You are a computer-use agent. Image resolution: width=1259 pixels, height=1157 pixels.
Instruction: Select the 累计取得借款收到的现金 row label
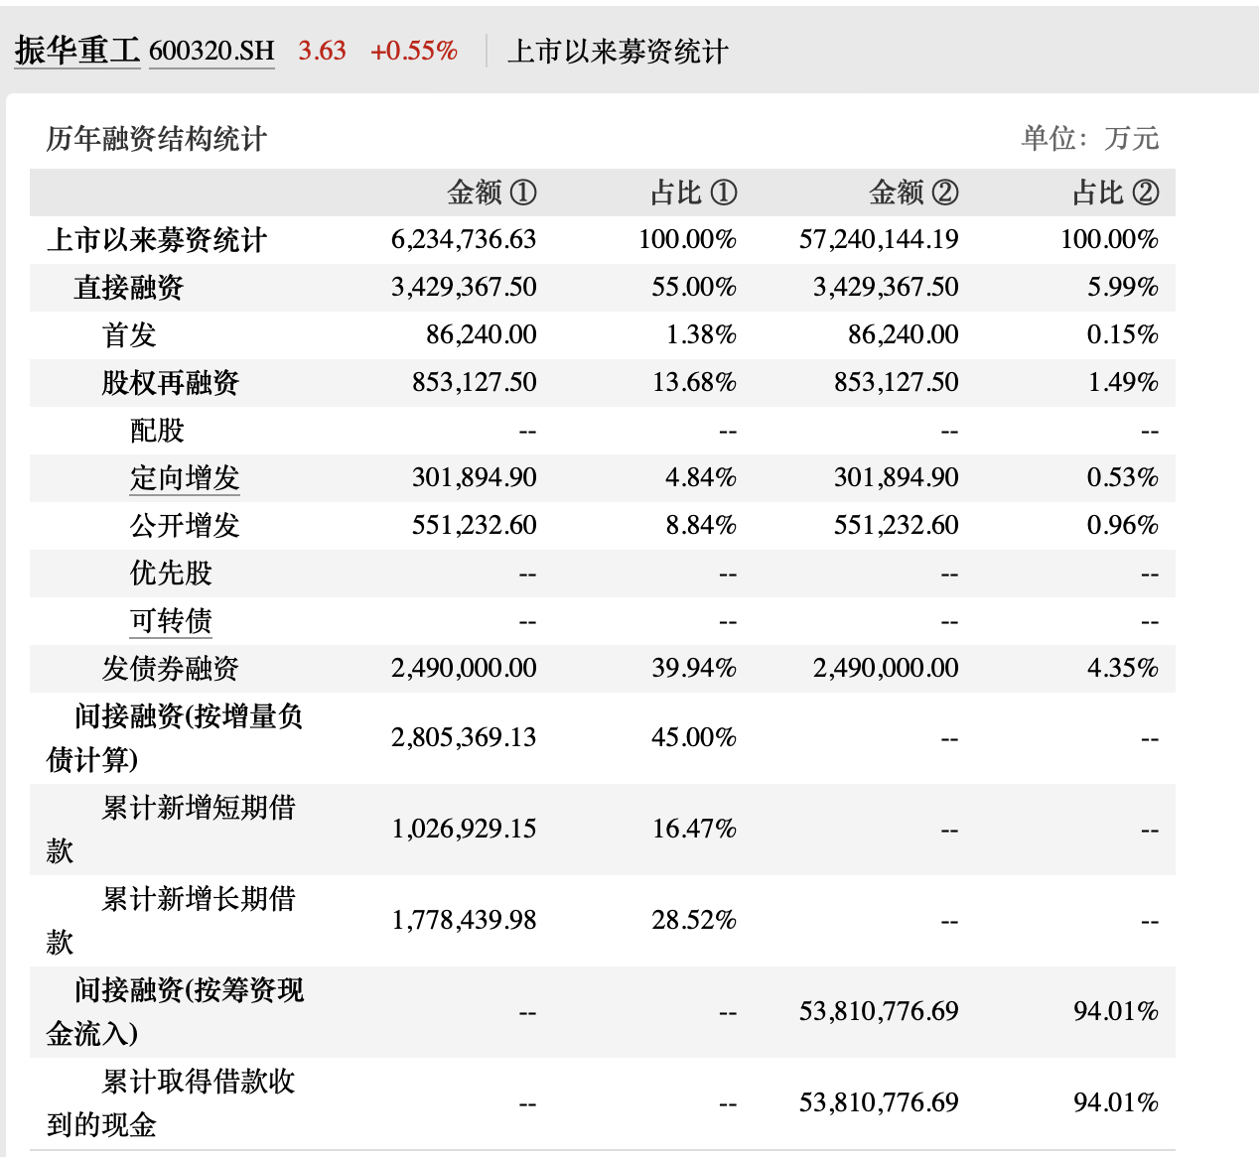click(172, 1103)
